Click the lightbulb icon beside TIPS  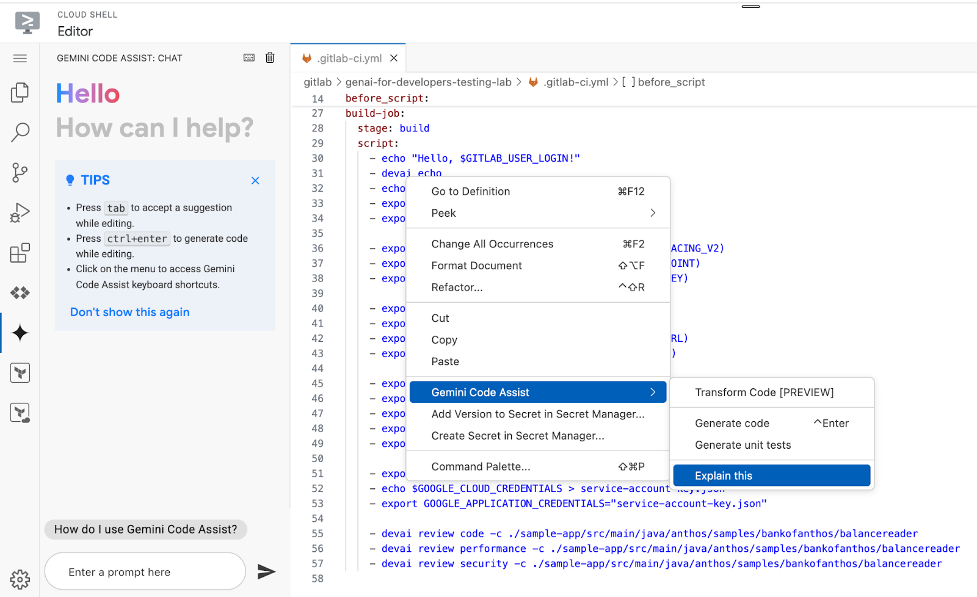tap(70, 180)
